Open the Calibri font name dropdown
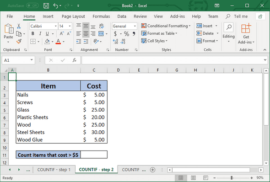270x182 pixels. coord(56,26)
